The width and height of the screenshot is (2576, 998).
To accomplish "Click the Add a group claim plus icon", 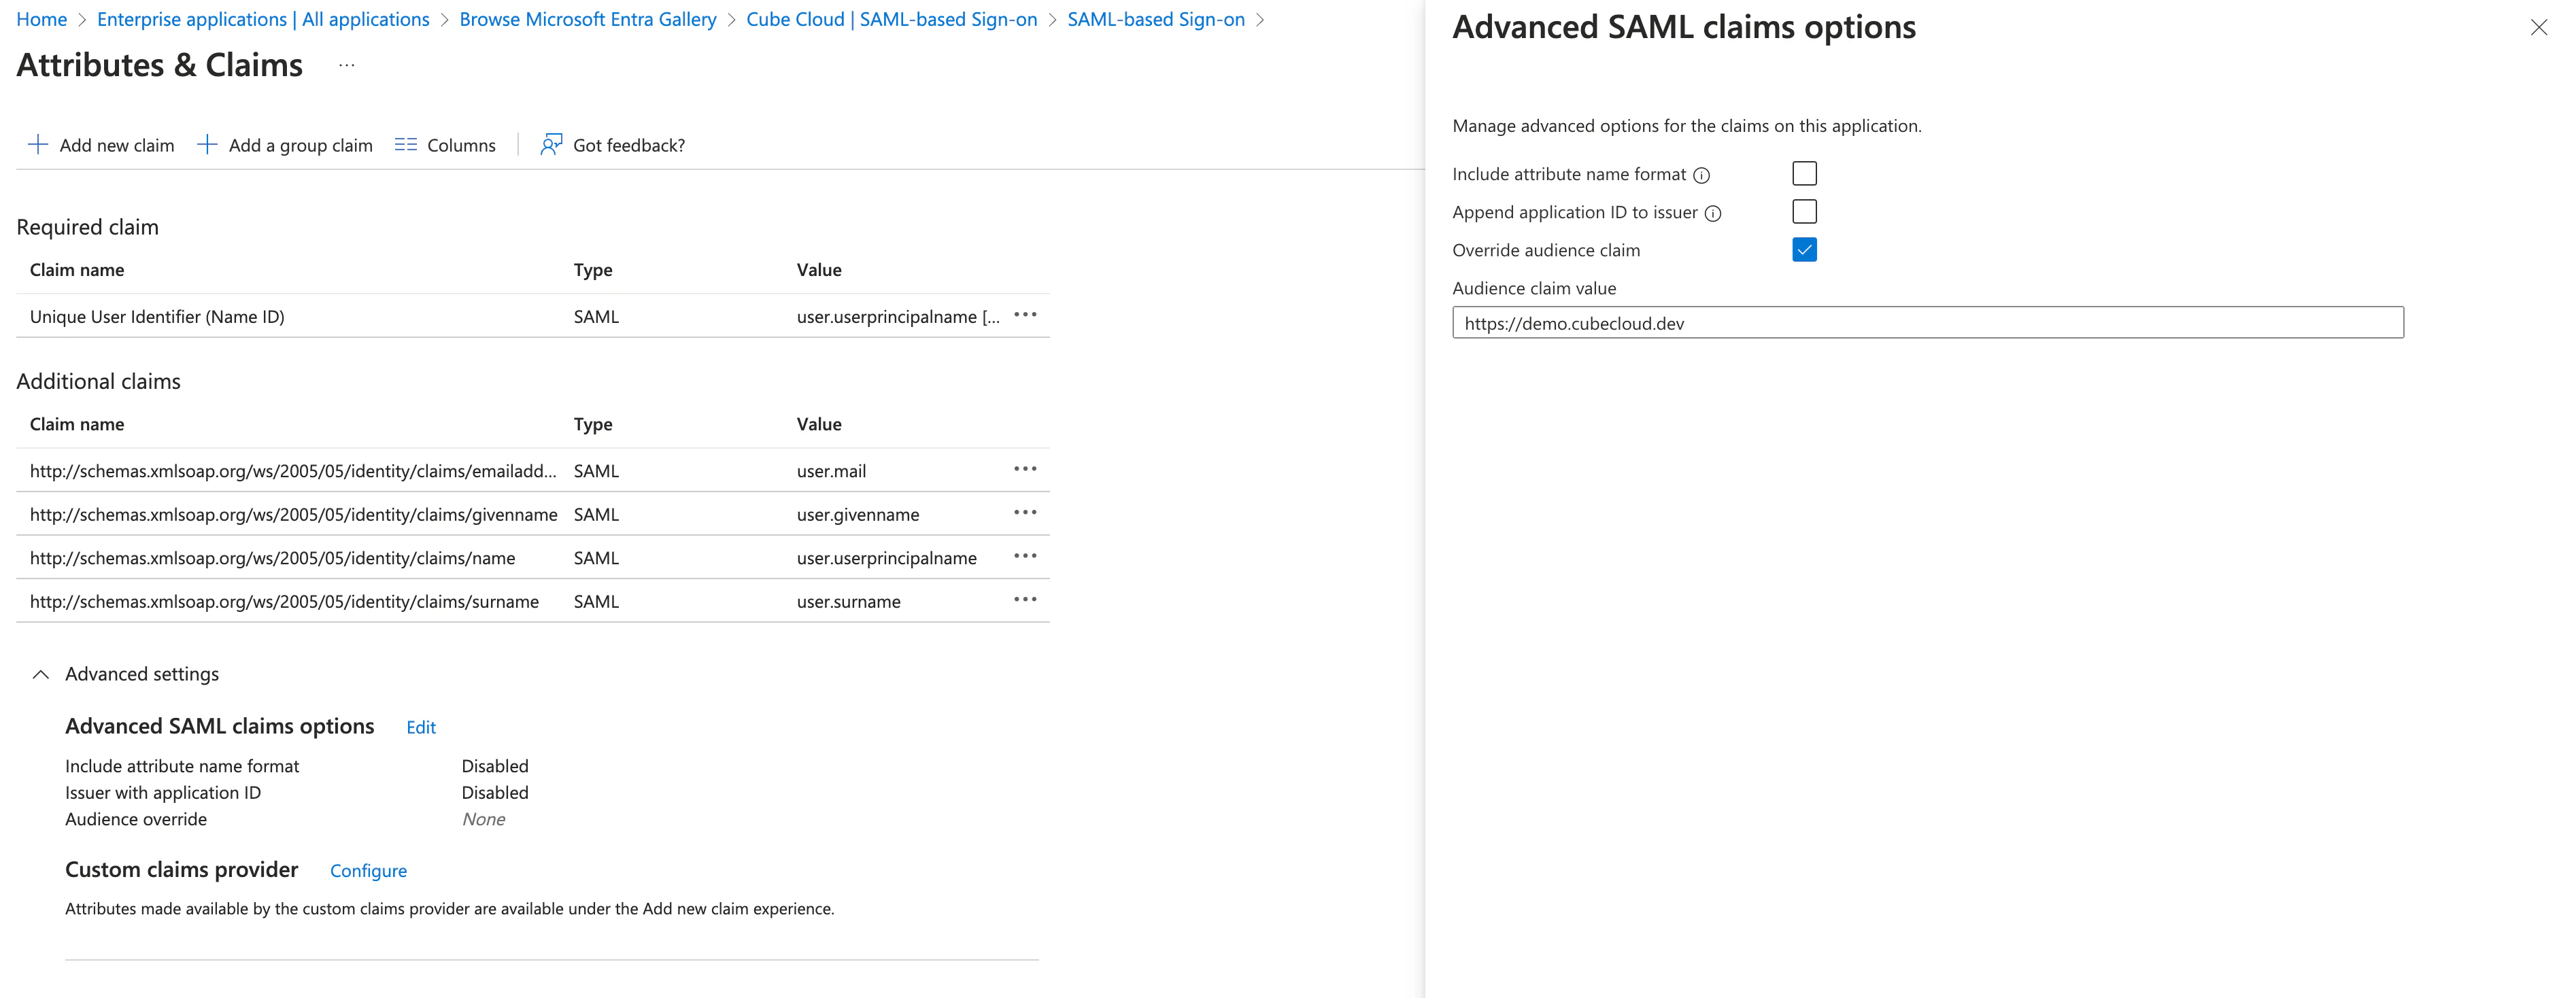I will pos(207,145).
